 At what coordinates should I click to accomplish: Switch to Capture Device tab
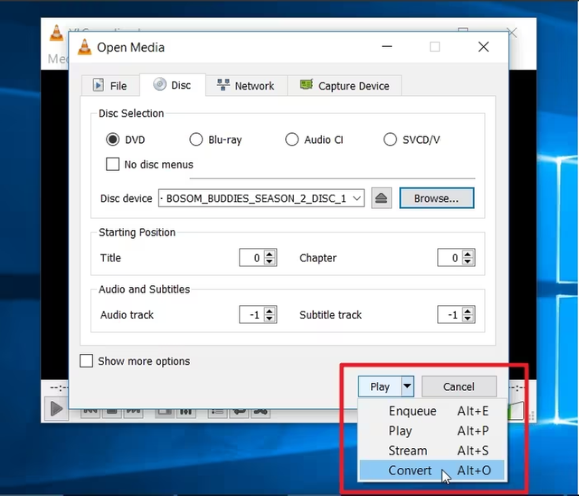coord(345,86)
